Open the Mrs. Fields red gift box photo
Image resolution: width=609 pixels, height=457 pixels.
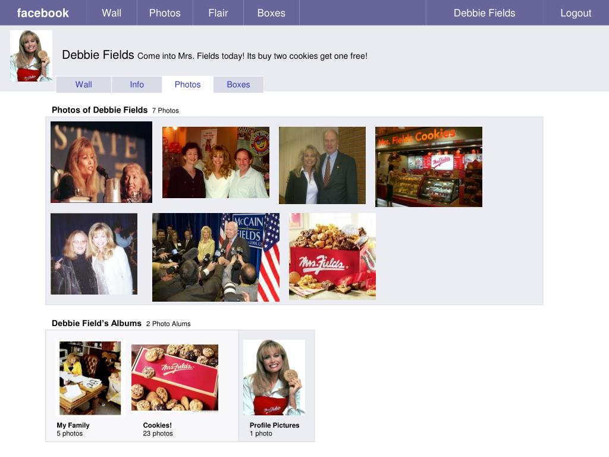tap(332, 256)
